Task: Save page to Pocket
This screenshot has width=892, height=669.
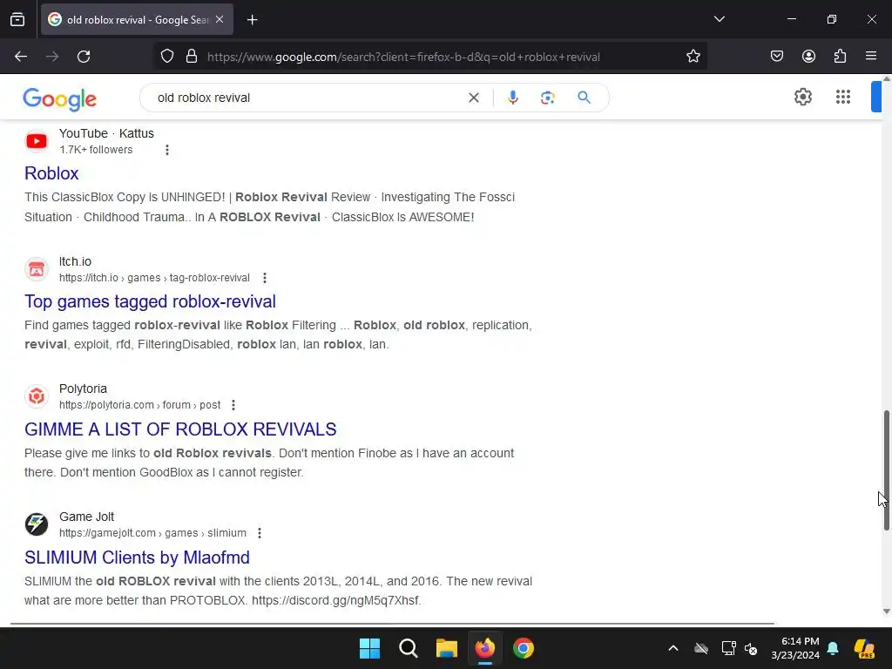Action: (x=777, y=56)
